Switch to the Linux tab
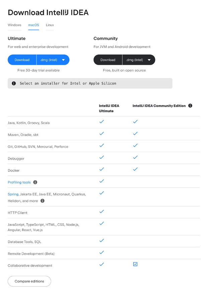 pos(50,25)
